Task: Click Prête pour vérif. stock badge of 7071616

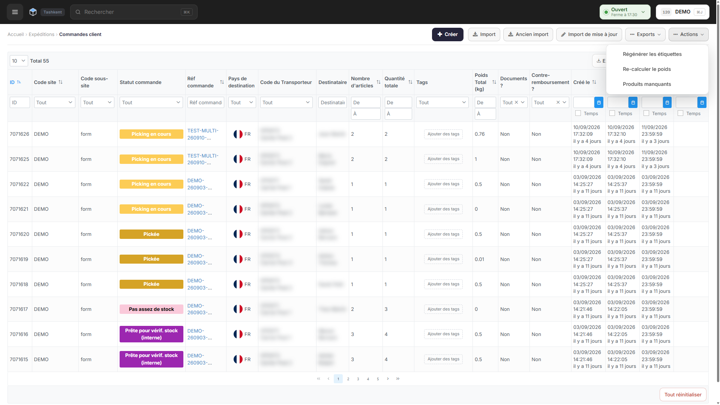Action: pos(151,334)
